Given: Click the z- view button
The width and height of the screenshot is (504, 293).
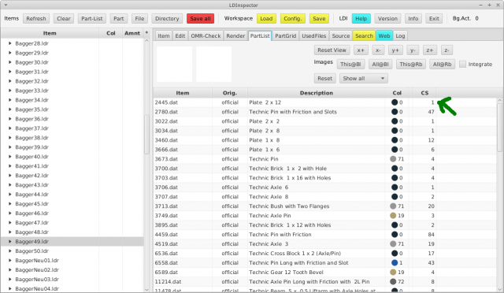Looking at the screenshot, I should coord(447,50).
